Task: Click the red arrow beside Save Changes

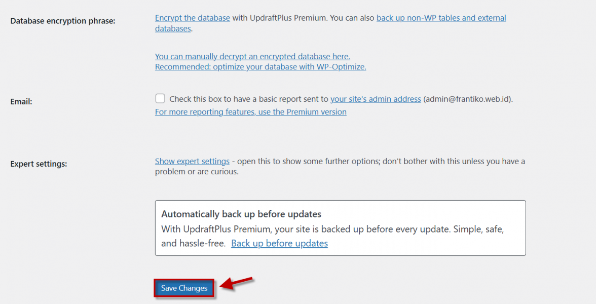Action: (x=237, y=283)
